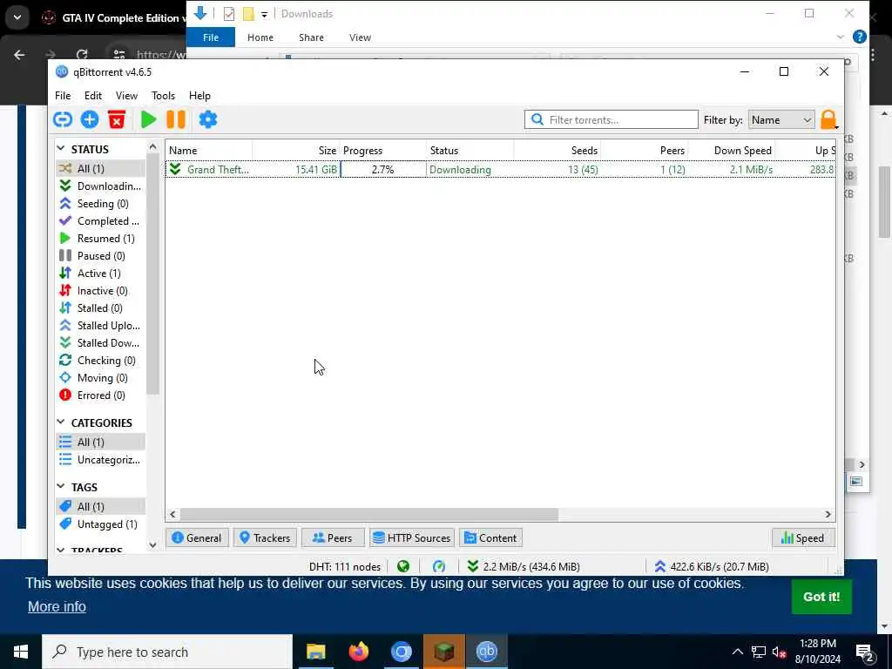The height and width of the screenshot is (669, 892).
Task: Open File Explorer from the taskbar
Action: pyautogui.click(x=315, y=652)
